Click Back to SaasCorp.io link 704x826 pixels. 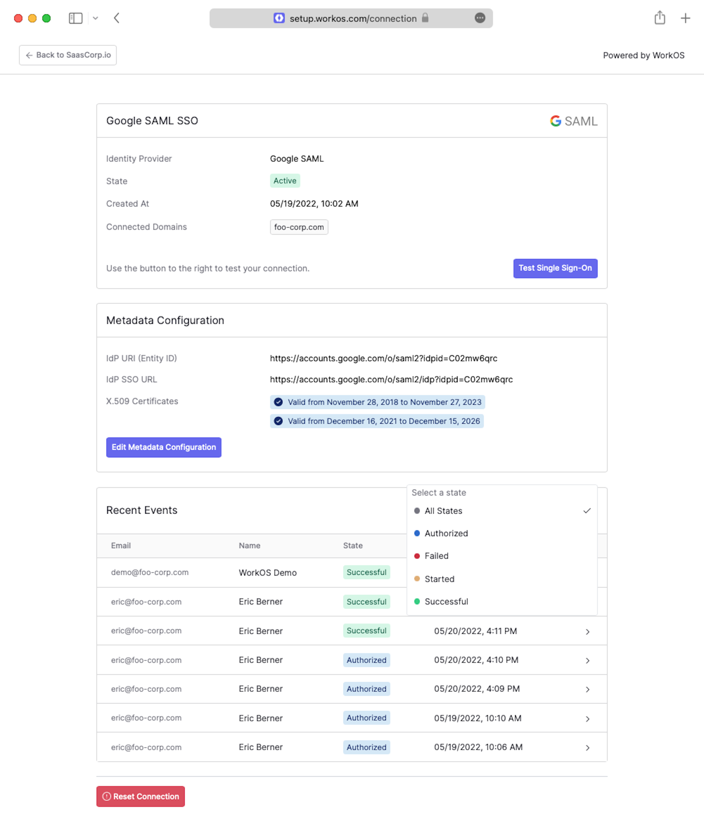pos(68,55)
